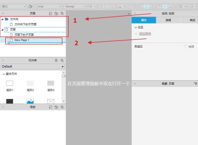
Task: Select the 文件夹 folder item
Action: point(14,19)
